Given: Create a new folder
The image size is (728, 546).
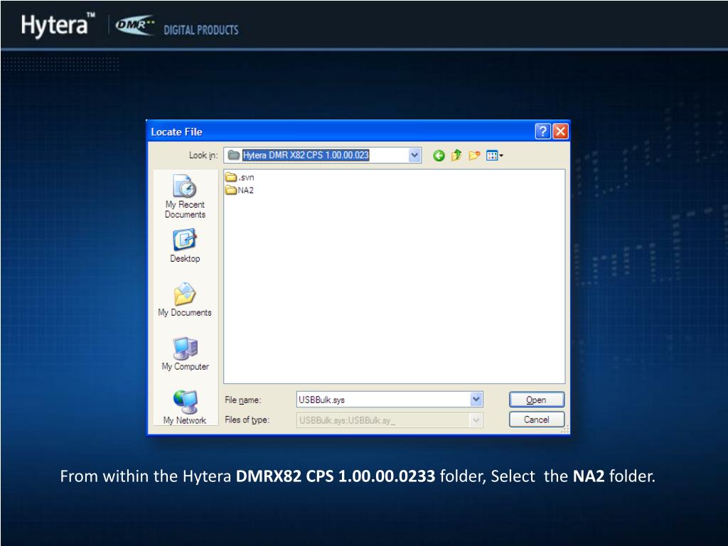Looking at the screenshot, I should point(473,156).
